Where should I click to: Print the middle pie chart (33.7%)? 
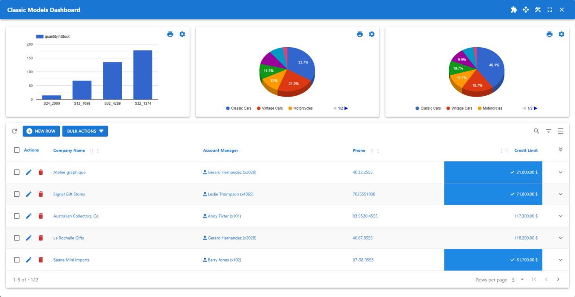click(359, 34)
